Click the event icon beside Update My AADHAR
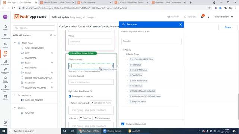 click(x=52, y=87)
